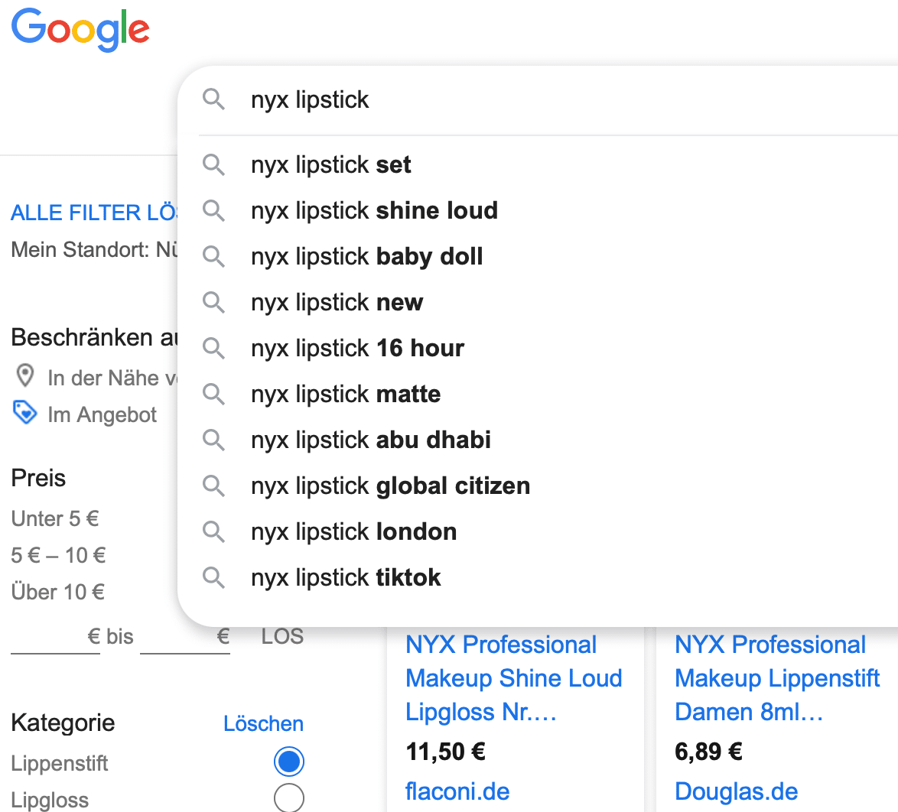Filter by price 'Unter 5 €'
The width and height of the screenshot is (898, 812).
55,519
